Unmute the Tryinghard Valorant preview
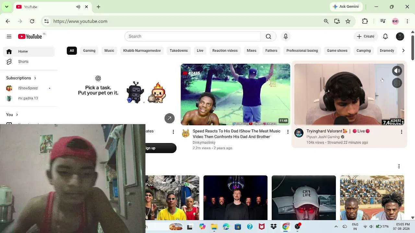Screen dimensions: 415x233 (x=397, y=71)
